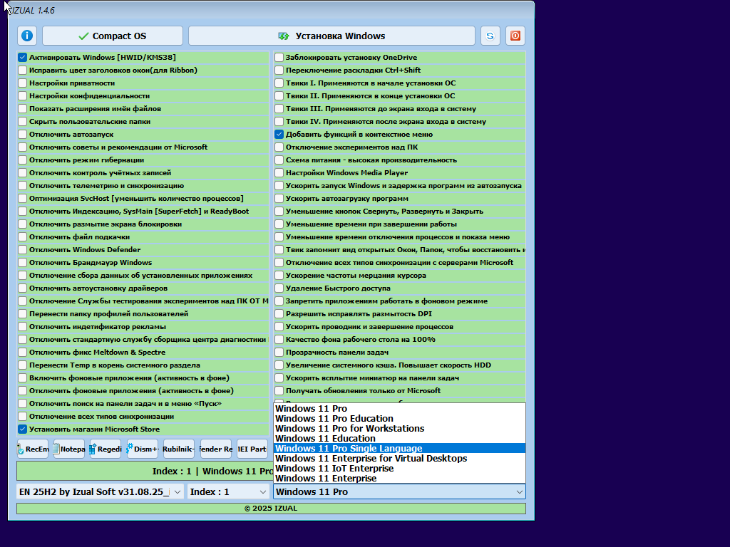Screen dimensions: 730x547
Task: Select Windows 11 Pro Single Language
Action: [x=399, y=449]
